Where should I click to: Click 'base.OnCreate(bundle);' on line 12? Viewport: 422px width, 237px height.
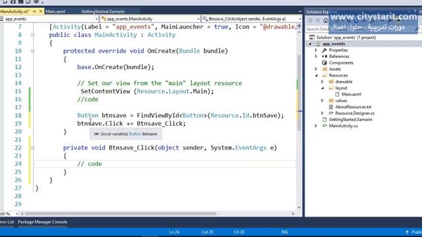[x=116, y=67]
